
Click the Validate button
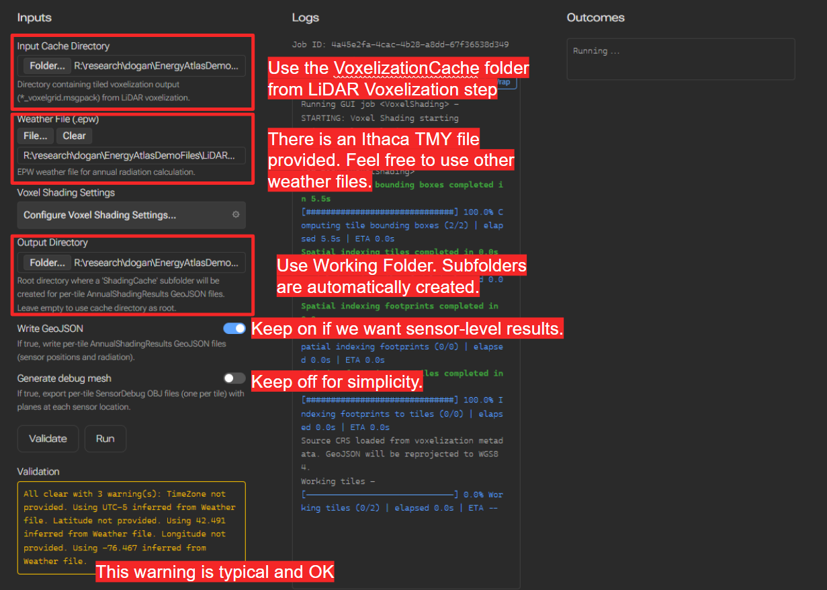[x=48, y=439]
